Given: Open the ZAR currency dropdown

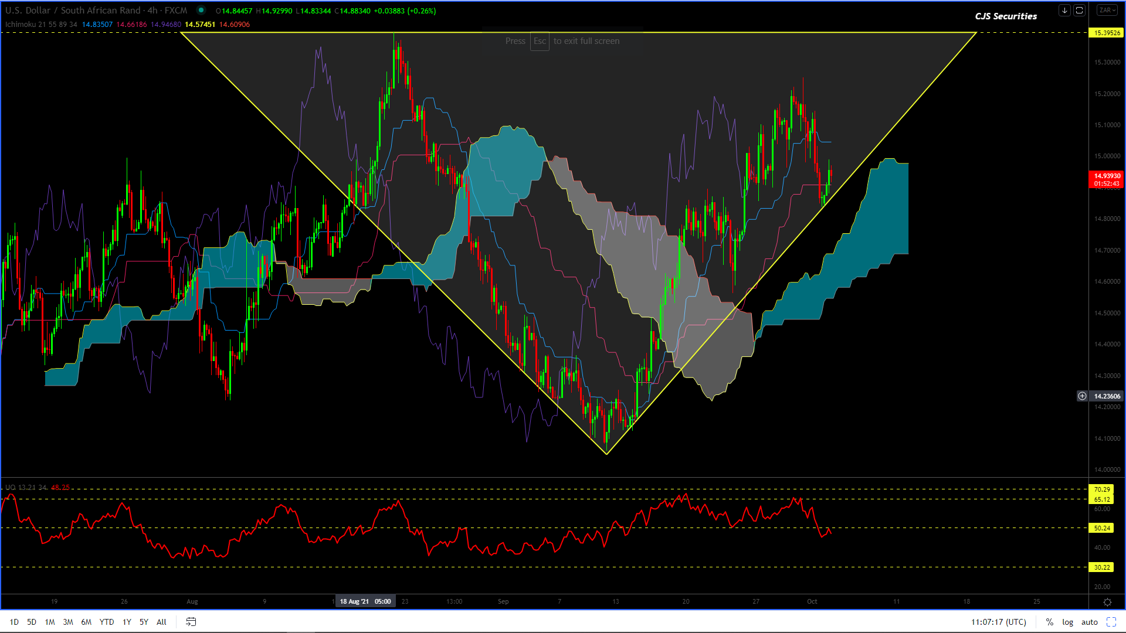Looking at the screenshot, I should [x=1107, y=11].
